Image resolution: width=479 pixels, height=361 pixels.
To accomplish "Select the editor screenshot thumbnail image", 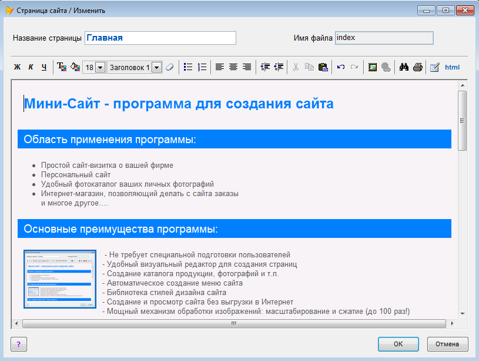I will click(60, 279).
